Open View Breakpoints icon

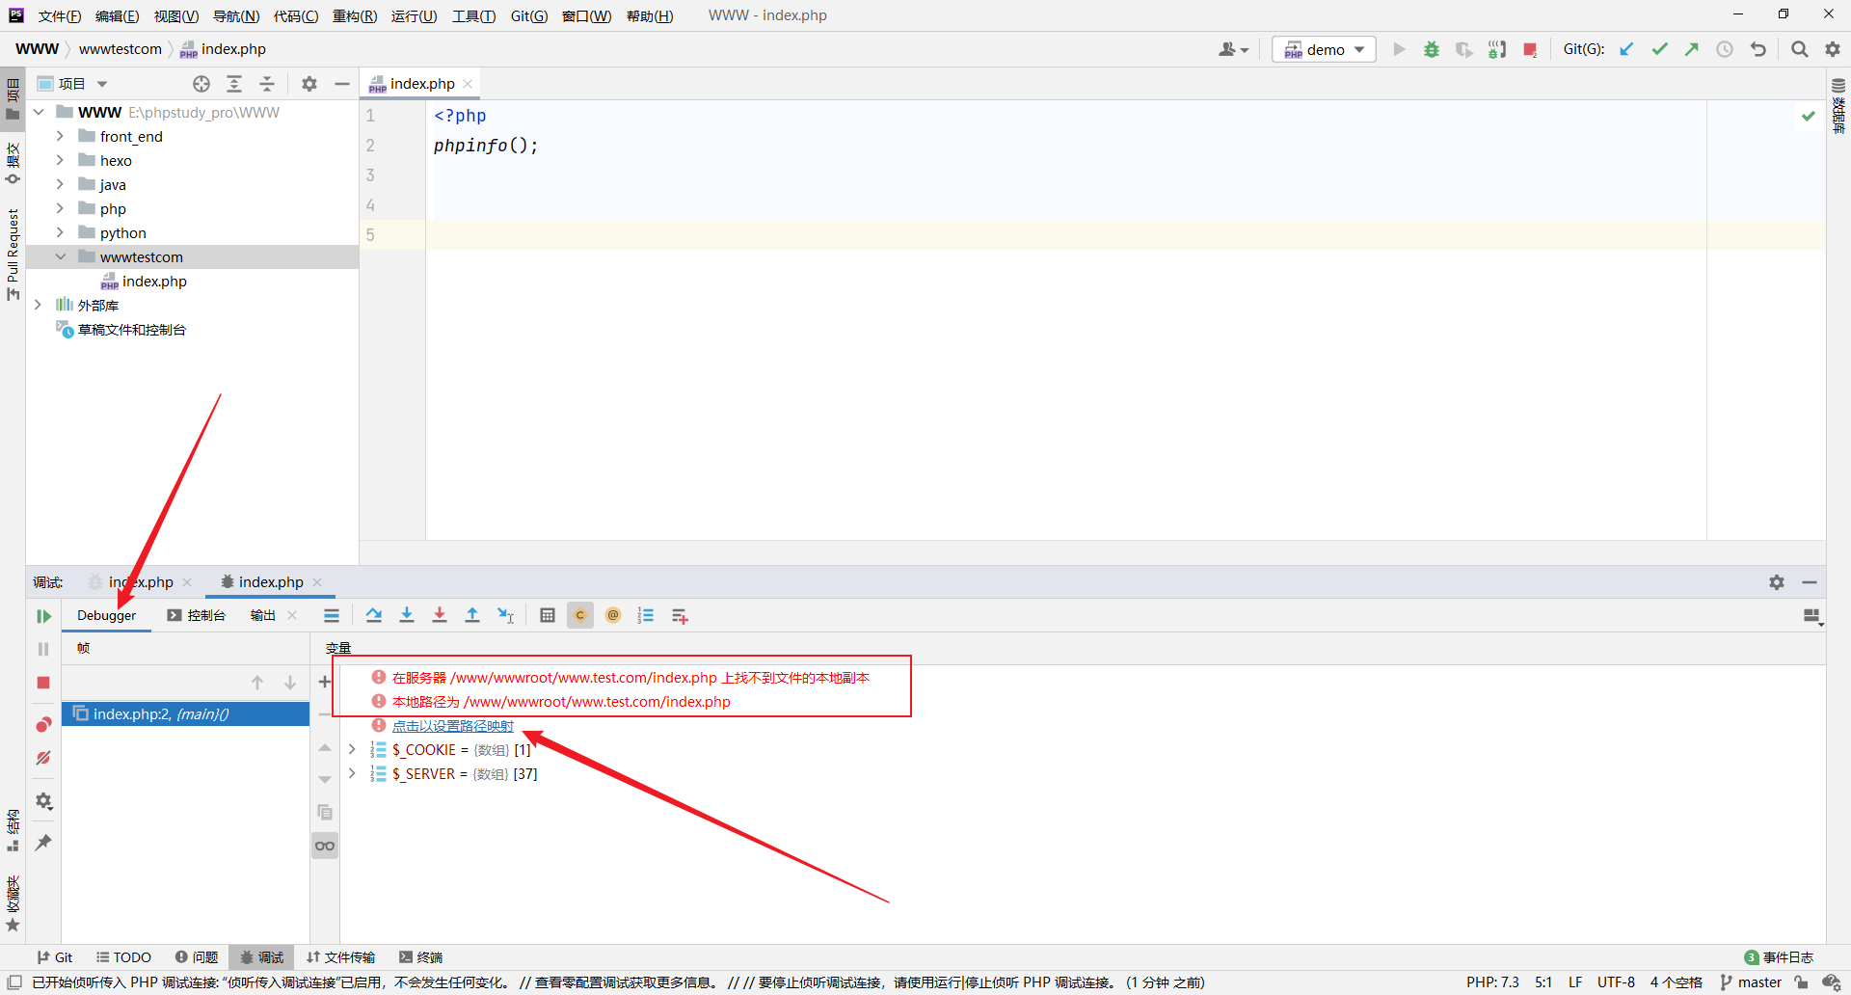click(x=43, y=724)
